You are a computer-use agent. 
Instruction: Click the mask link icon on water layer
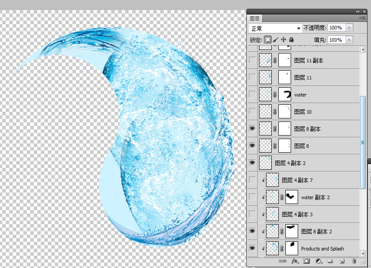tap(275, 95)
